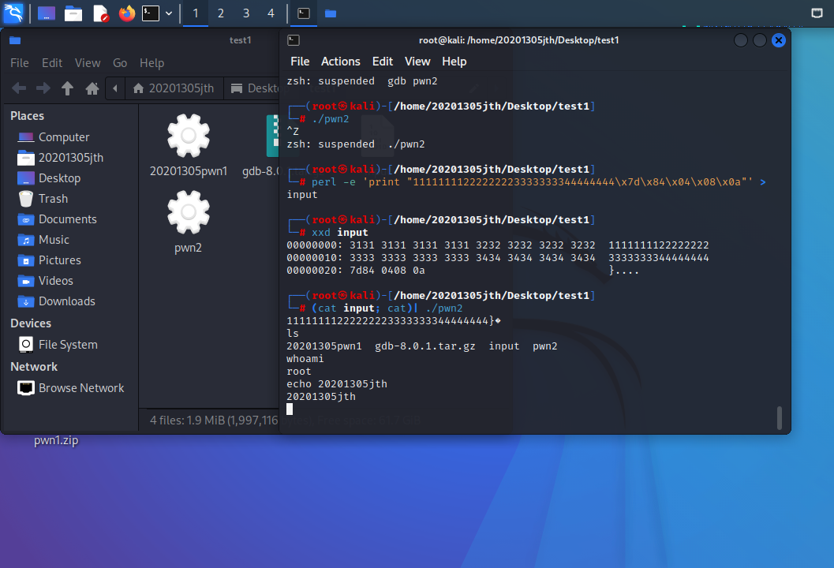Select the pwn1.zip desktop item
The image size is (834, 568).
[56, 440]
